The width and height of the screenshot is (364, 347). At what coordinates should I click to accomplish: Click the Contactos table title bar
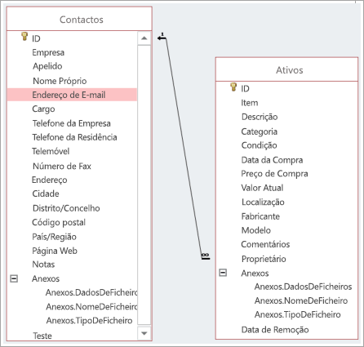(x=79, y=19)
